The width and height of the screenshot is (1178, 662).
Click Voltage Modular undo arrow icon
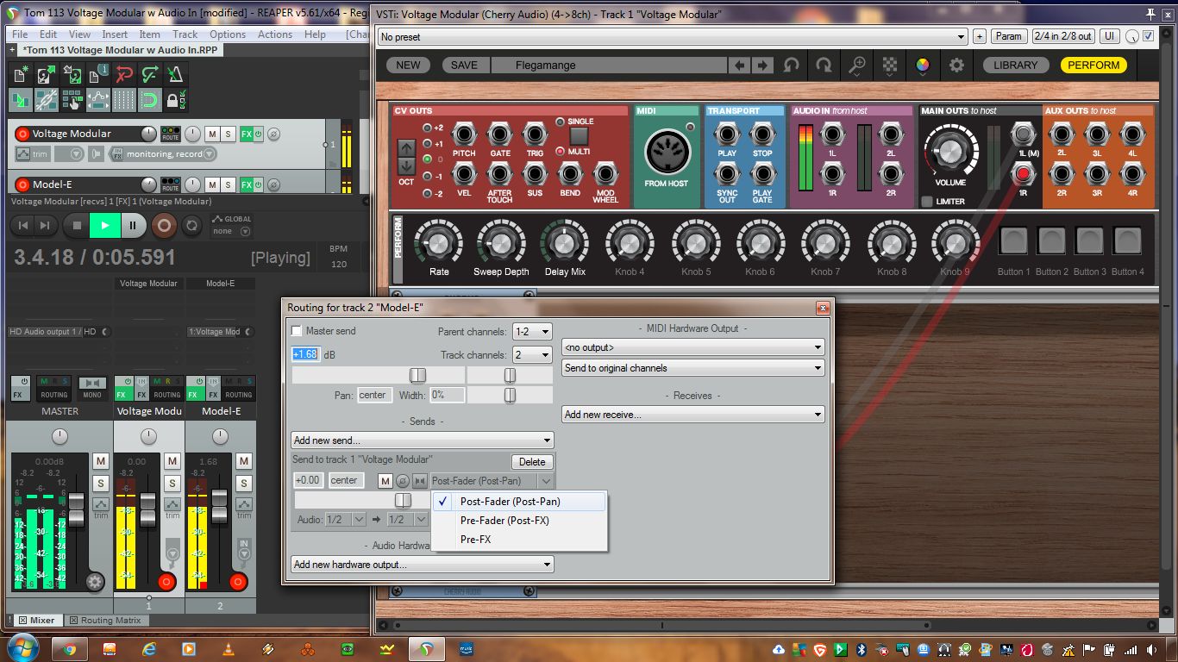791,65
